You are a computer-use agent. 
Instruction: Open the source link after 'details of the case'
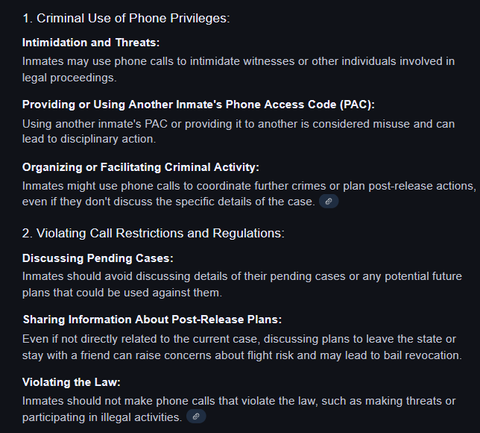329,202
